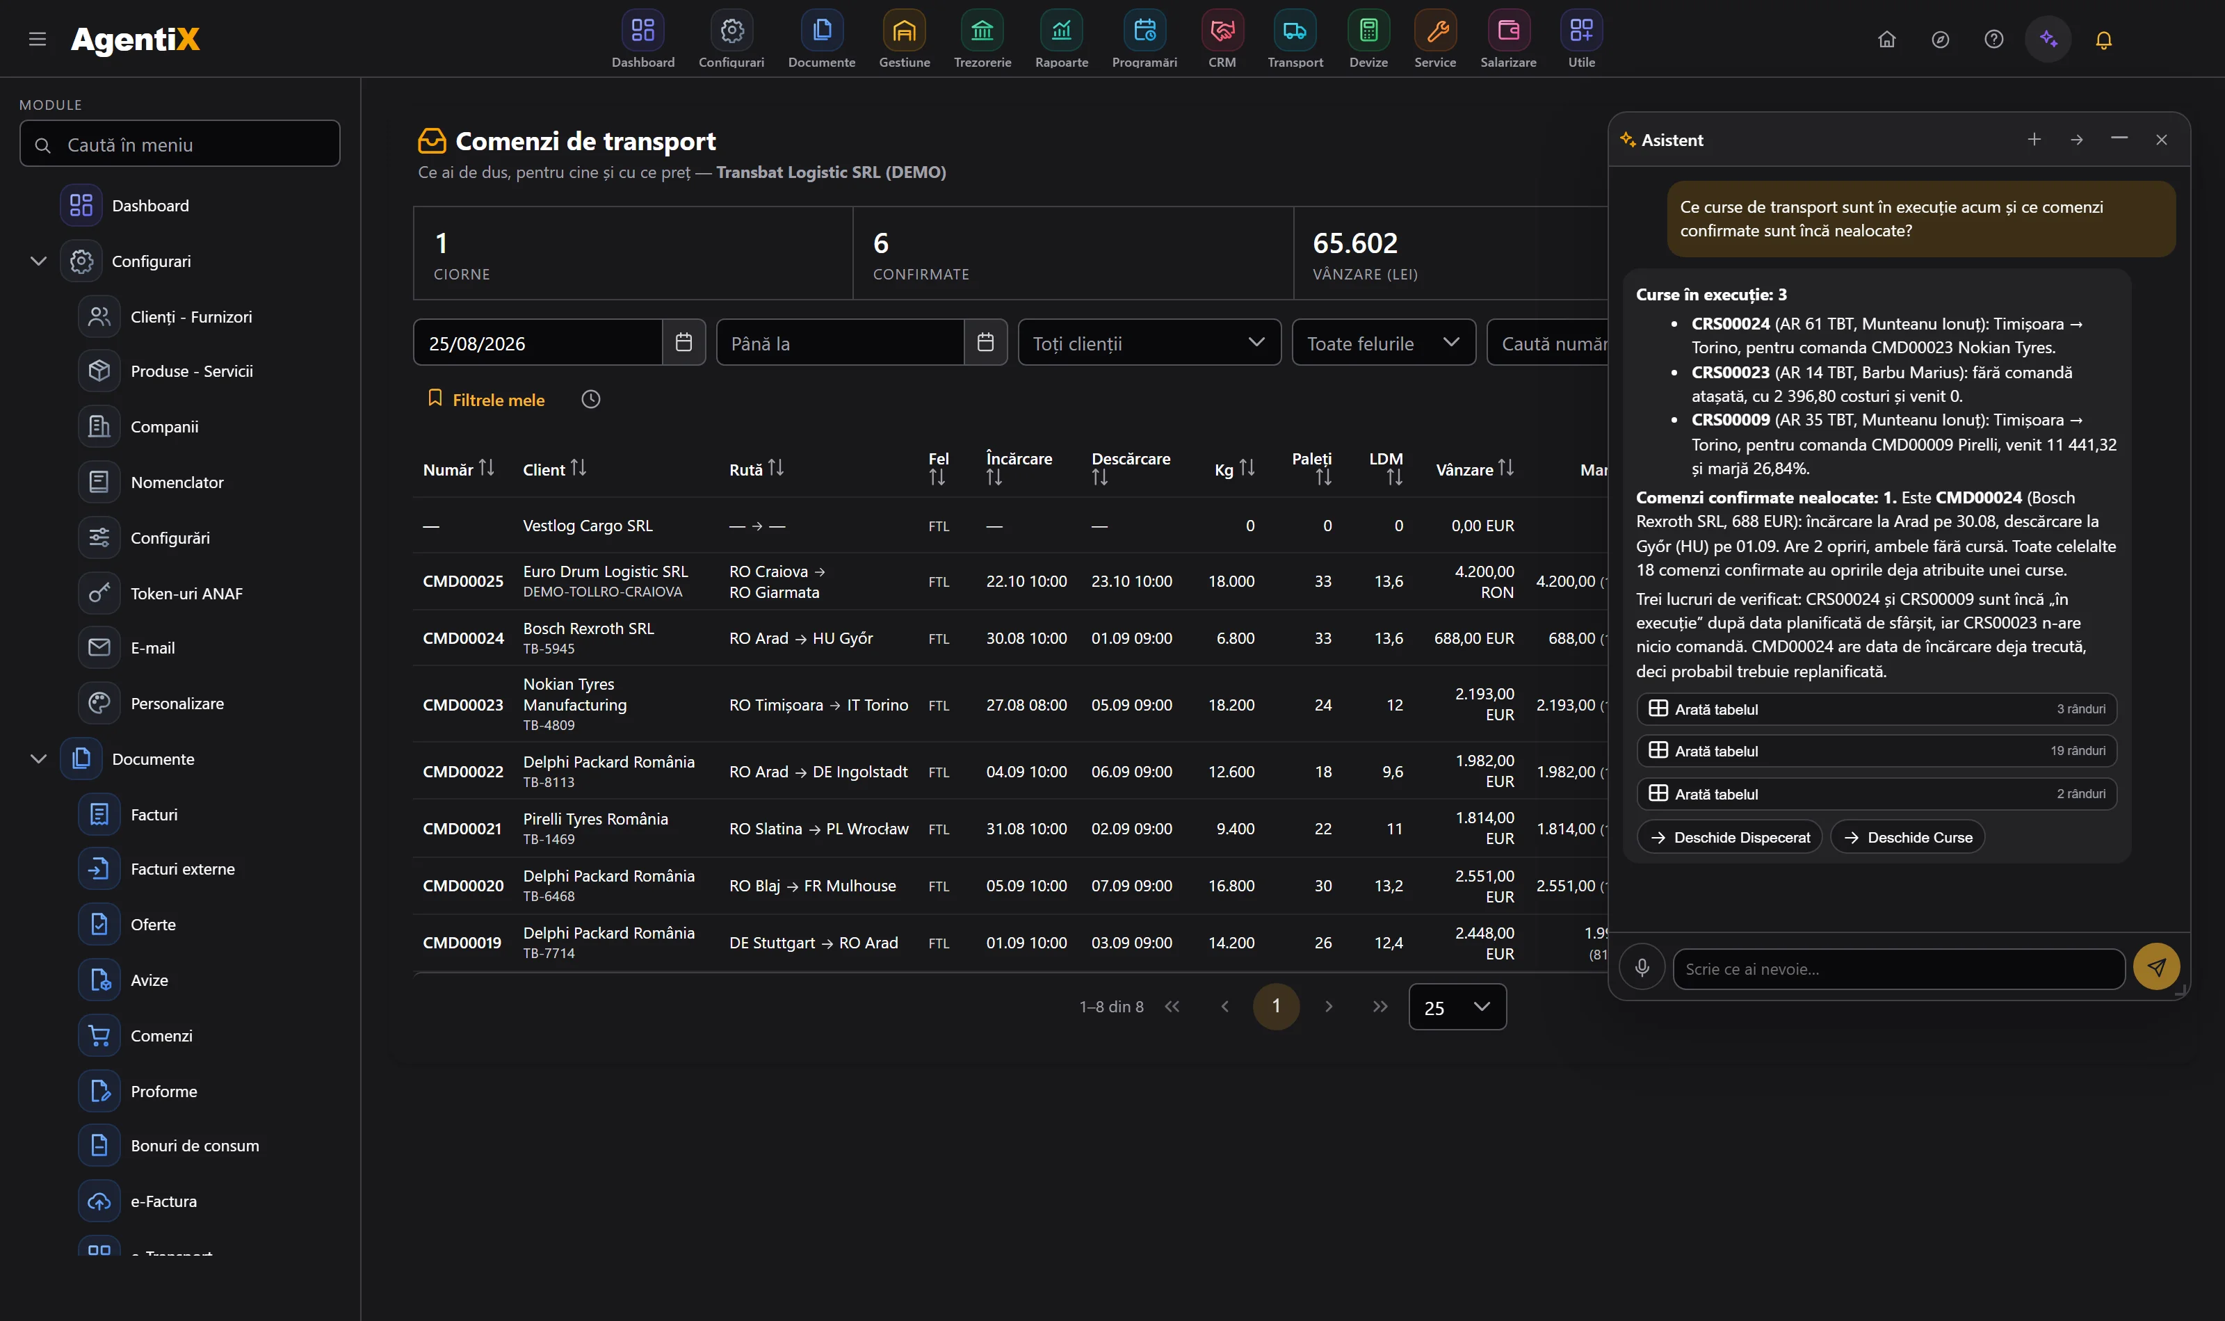
Task: Click Deschide Dispecerat button
Action: tap(1729, 837)
